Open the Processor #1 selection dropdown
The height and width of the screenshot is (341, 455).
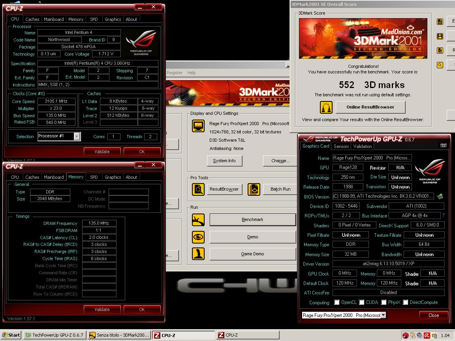(x=77, y=136)
